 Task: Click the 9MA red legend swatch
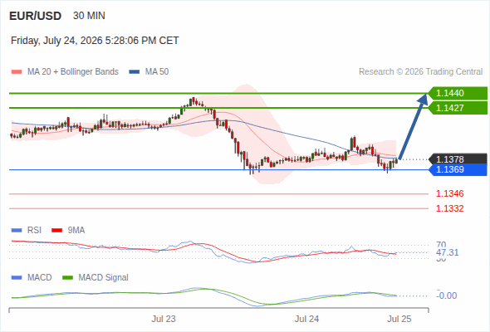[x=56, y=231]
